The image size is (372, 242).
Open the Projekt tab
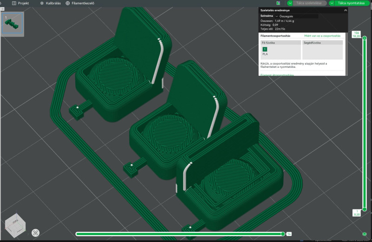coord(20,3)
